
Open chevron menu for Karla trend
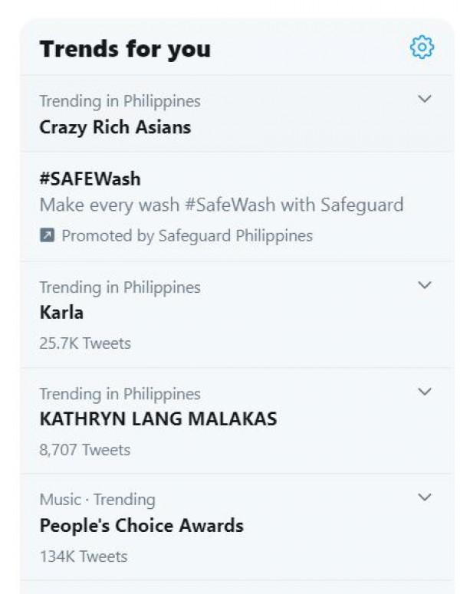point(425,285)
